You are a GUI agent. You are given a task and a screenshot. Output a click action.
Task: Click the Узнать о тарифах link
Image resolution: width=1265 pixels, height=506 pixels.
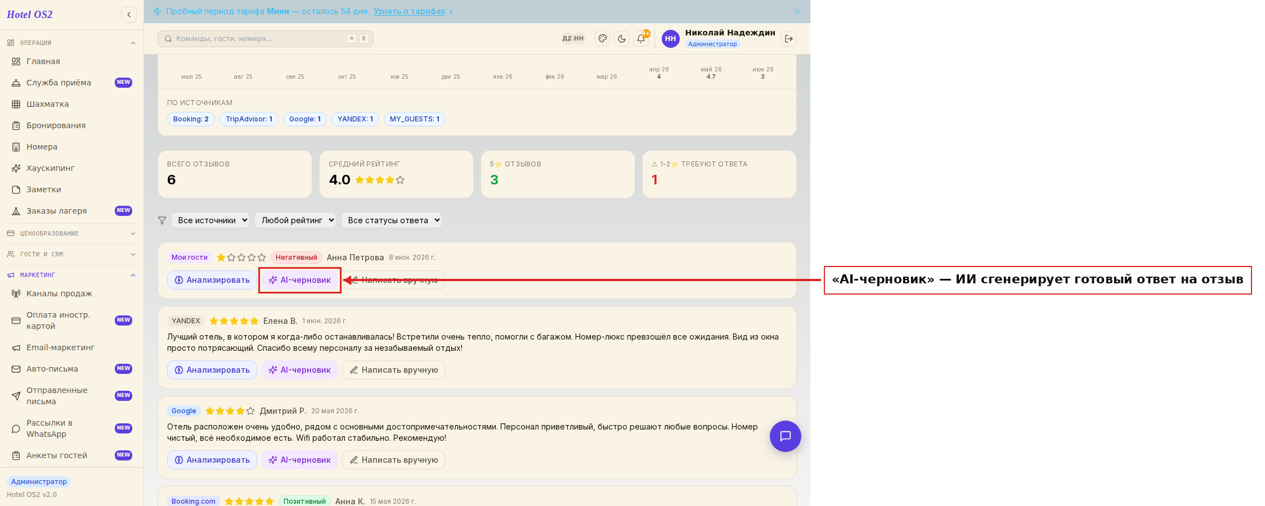[x=409, y=11]
